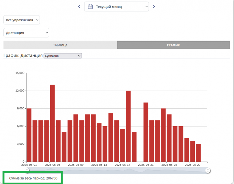The height and width of the screenshot is (184, 234).
Task: Click the 10,000 bar on 2025-05-21
Action: [146, 132]
